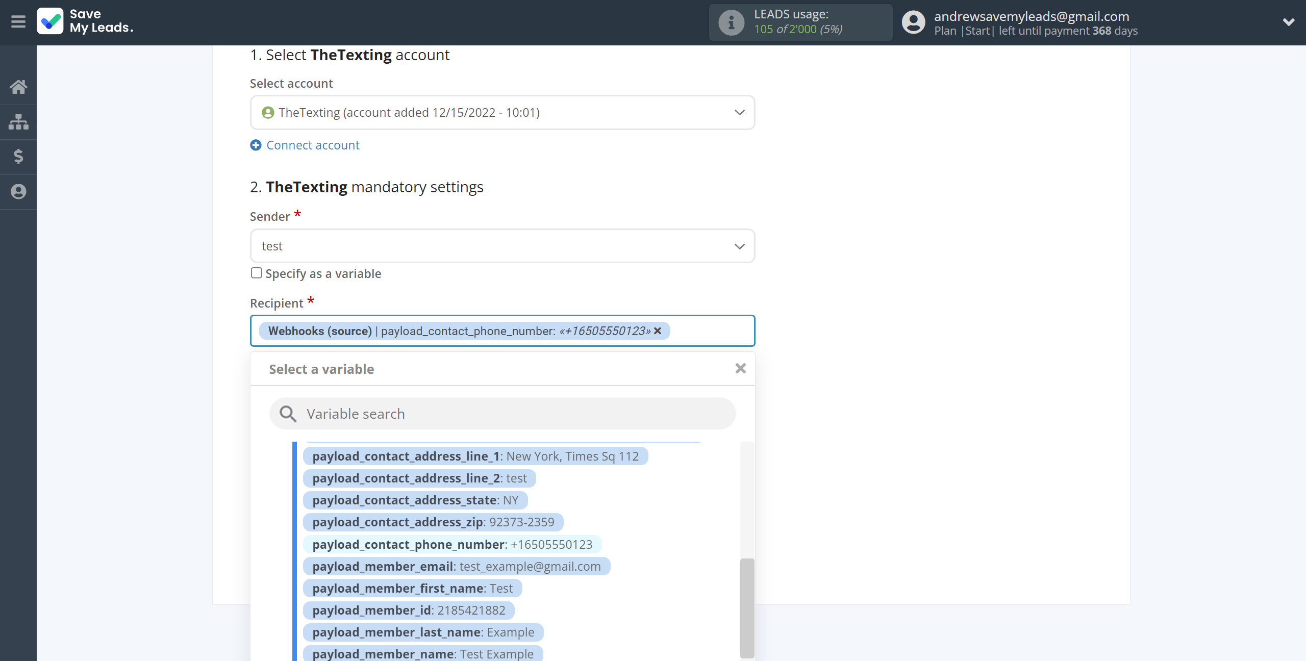Select variable payload_member_name
Screen dimensions: 1306x661
click(423, 654)
